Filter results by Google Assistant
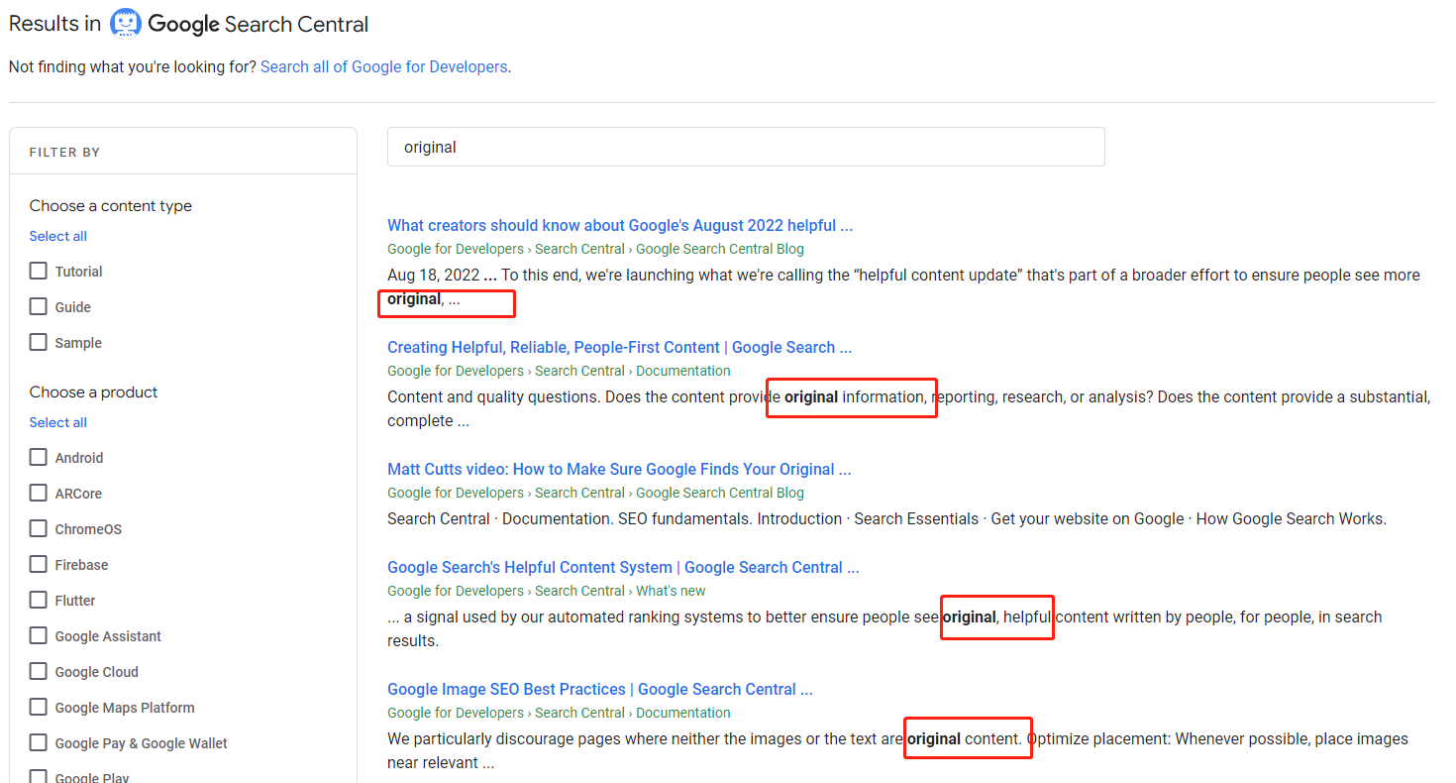The width and height of the screenshot is (1456, 783). (x=39, y=635)
